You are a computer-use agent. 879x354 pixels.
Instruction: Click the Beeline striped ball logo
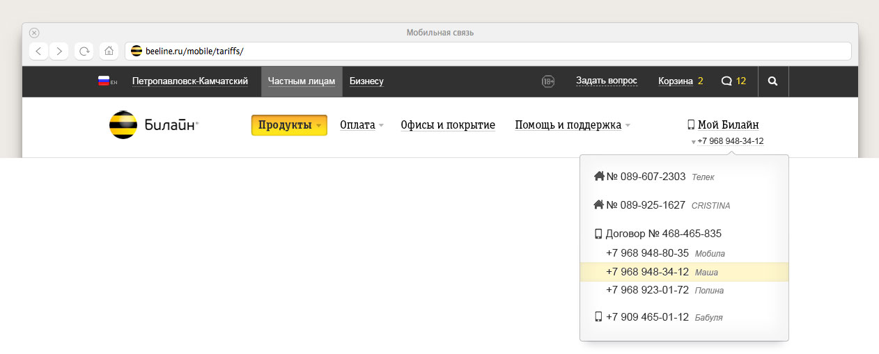coord(123,125)
